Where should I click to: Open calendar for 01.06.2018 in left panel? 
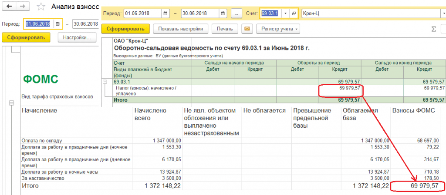click(57, 23)
